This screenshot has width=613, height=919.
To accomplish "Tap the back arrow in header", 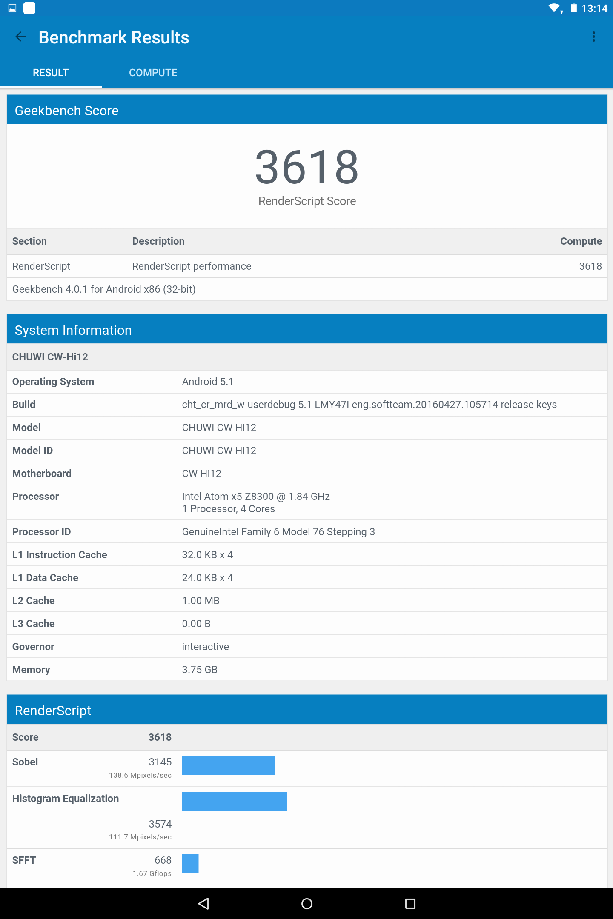I will [20, 37].
